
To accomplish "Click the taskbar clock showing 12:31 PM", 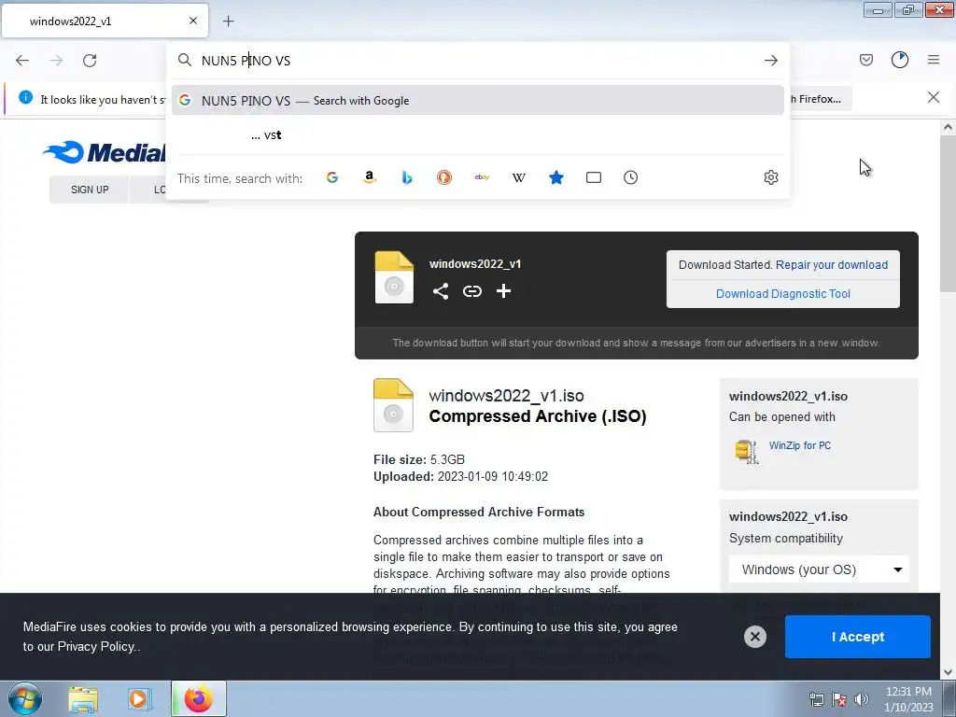I will coord(908,699).
